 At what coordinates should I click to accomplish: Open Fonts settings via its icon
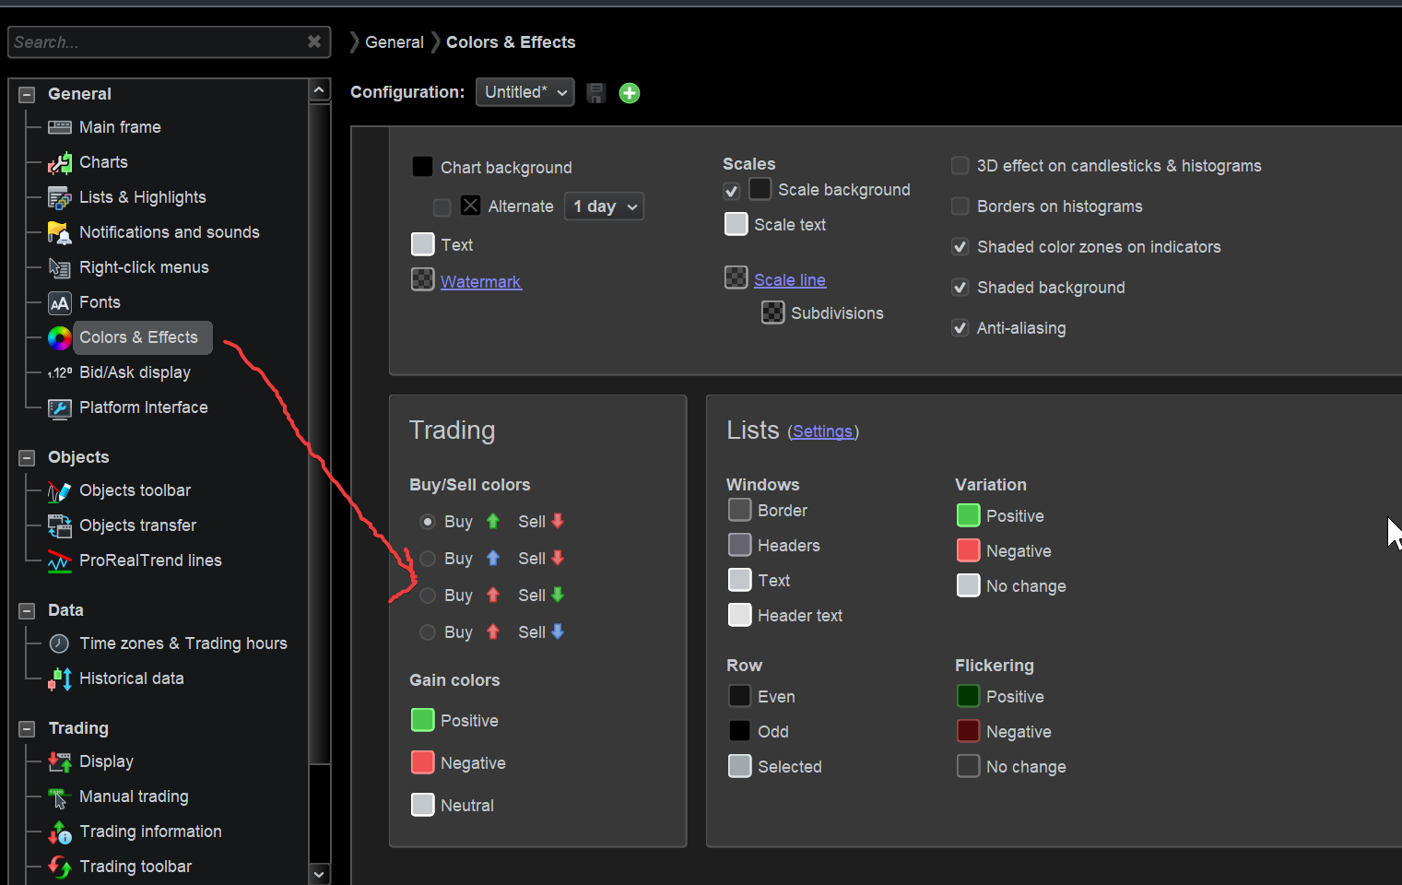[x=60, y=303]
